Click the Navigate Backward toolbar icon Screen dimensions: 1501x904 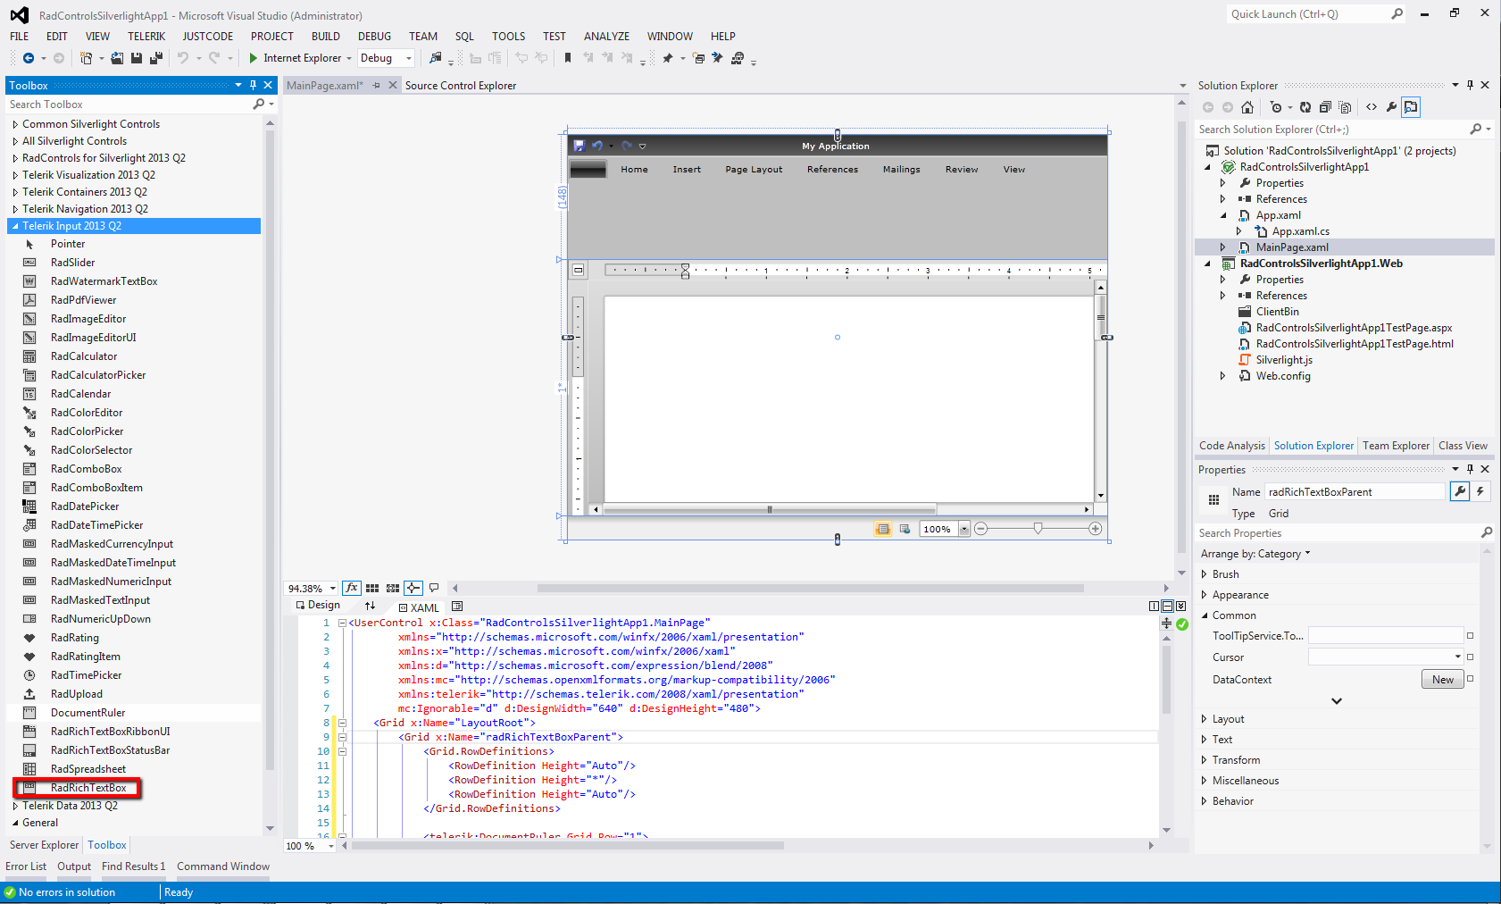29,58
